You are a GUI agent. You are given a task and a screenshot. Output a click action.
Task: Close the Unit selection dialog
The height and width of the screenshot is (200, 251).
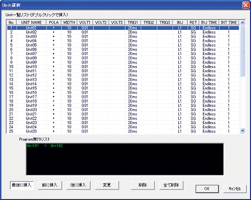coord(246,5)
